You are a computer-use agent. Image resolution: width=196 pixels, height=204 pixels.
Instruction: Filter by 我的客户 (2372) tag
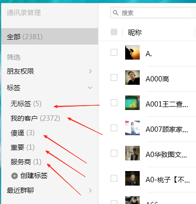click(35, 118)
